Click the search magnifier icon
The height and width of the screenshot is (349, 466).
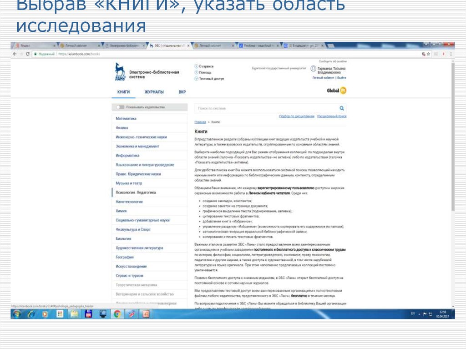(x=341, y=107)
